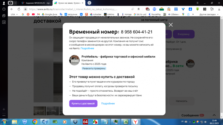The height and width of the screenshot is (125, 223).
Task: Close the temporary number popup
Action: pyautogui.click(x=171, y=25)
